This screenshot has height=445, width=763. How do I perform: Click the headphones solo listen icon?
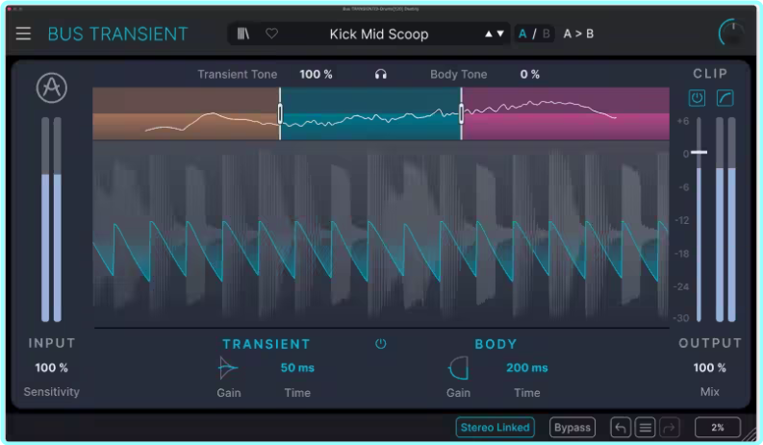pos(381,74)
